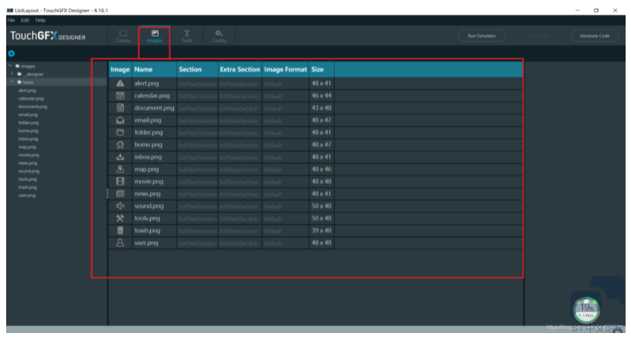Viewport: 631px width, 340px height.
Task: Click the blue add image plus icon
Action: [12, 53]
